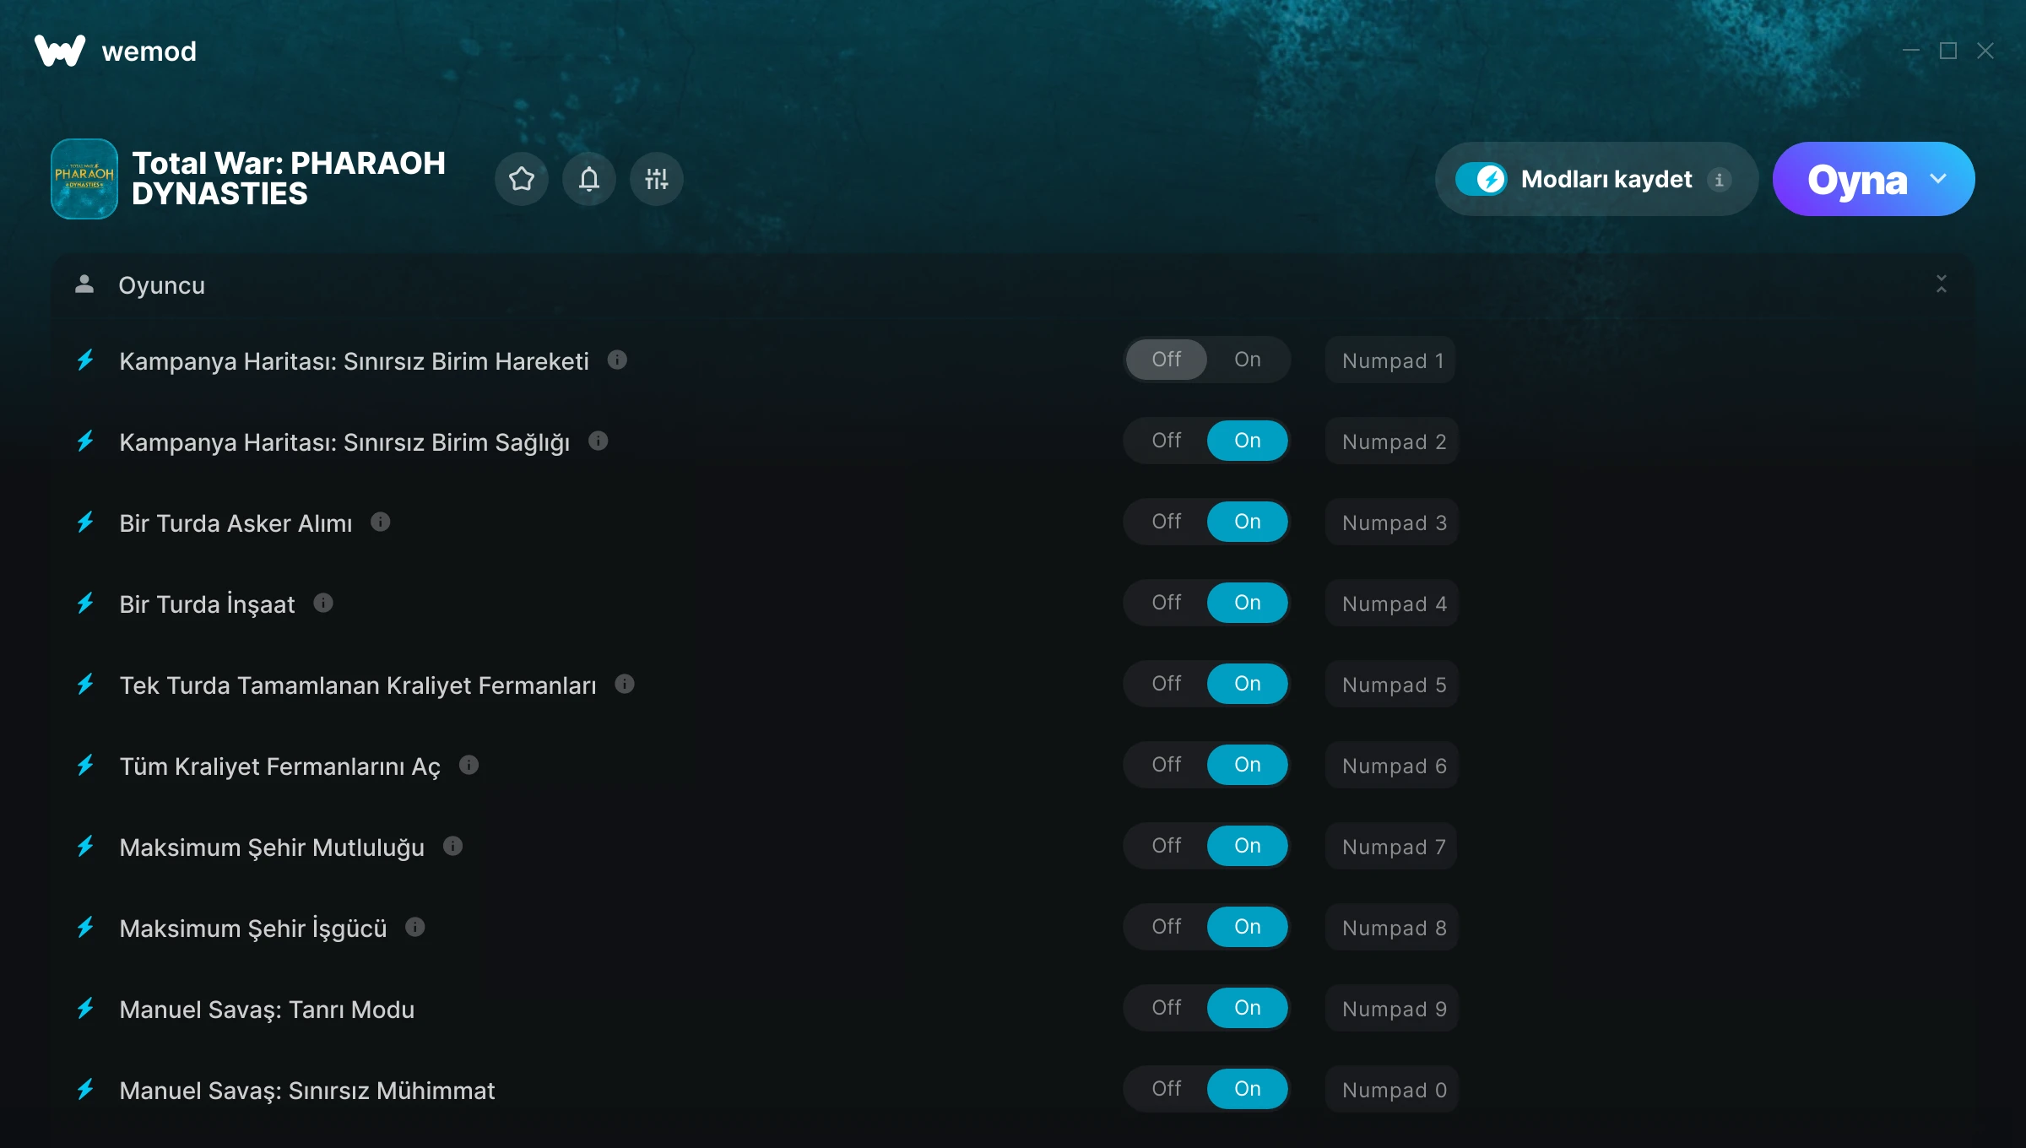Click the Total War PHARAOH game thumbnail
Viewport: 2026px width, 1148px height.
pos(84,179)
